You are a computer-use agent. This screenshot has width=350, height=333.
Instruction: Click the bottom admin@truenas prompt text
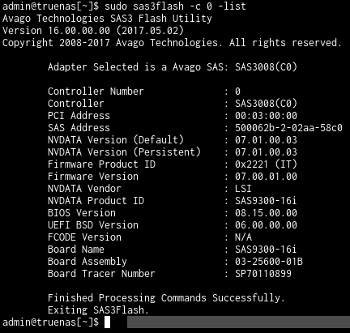(x=51, y=322)
